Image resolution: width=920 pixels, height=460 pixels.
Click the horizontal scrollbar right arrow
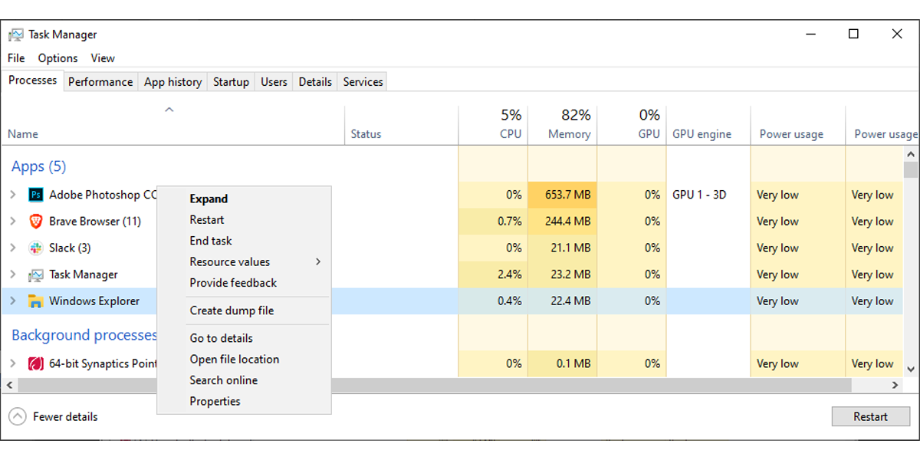(x=895, y=385)
